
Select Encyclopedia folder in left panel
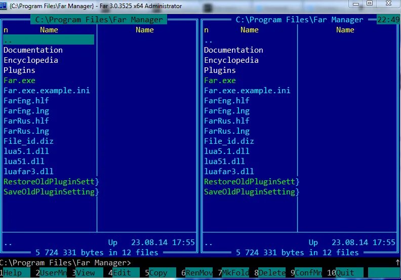31,60
